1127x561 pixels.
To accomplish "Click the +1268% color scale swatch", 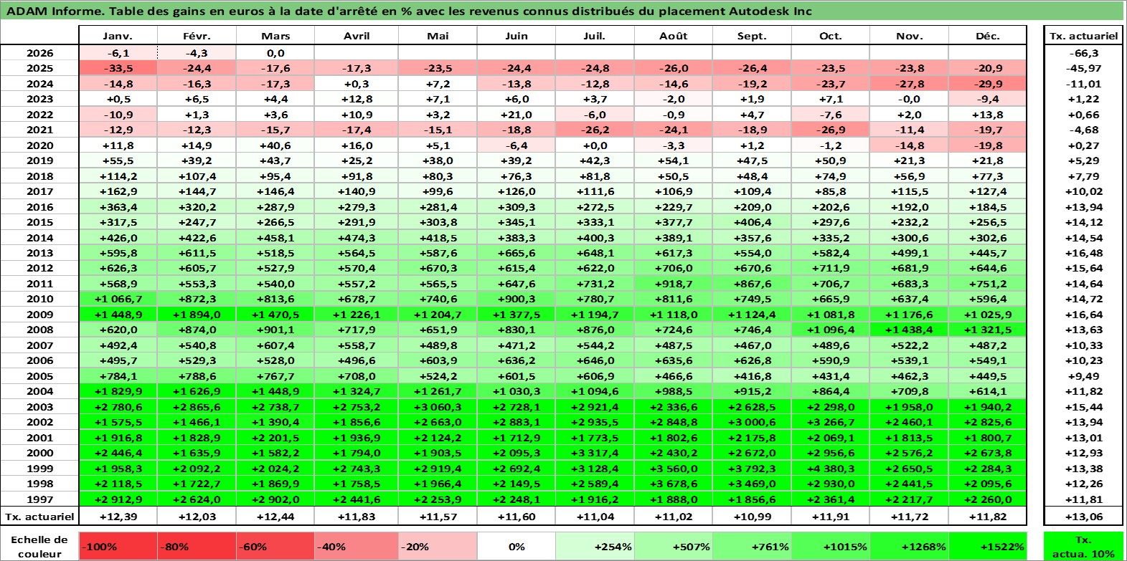I will point(909,546).
